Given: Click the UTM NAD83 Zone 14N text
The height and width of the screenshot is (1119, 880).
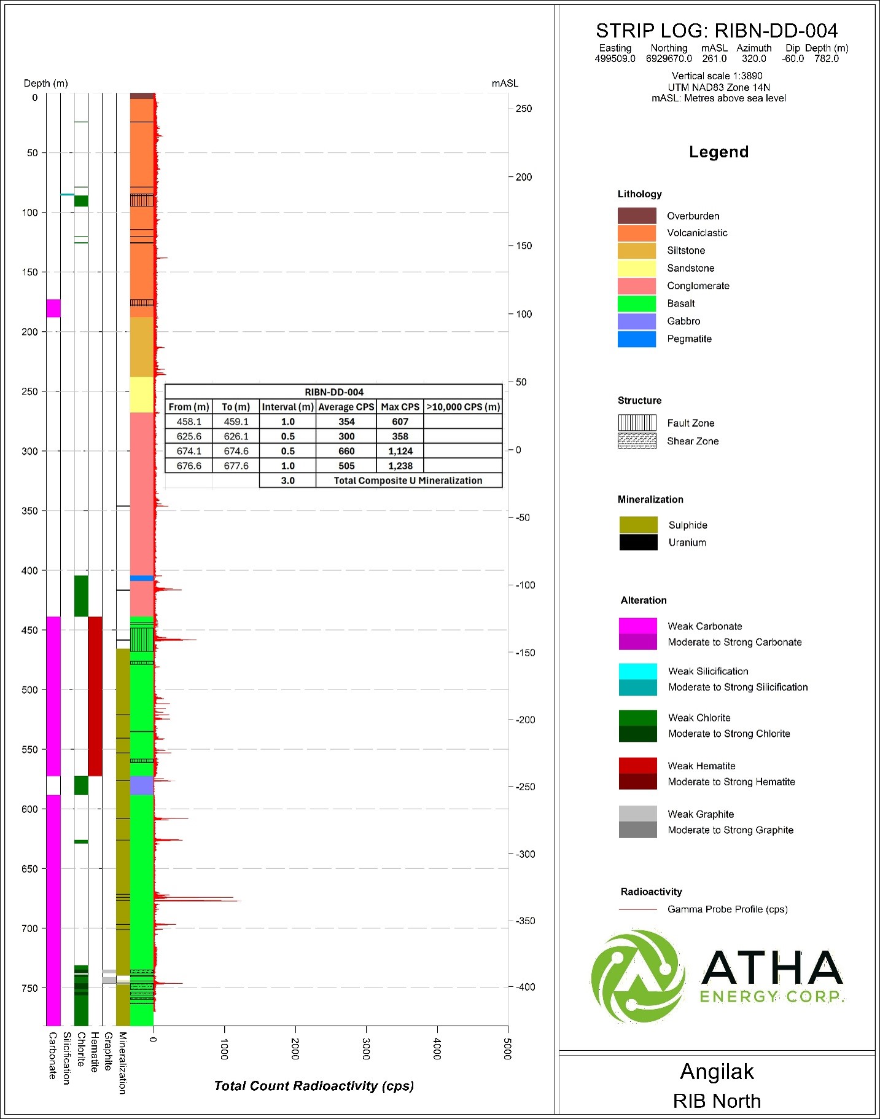Looking at the screenshot, I should click(718, 87).
